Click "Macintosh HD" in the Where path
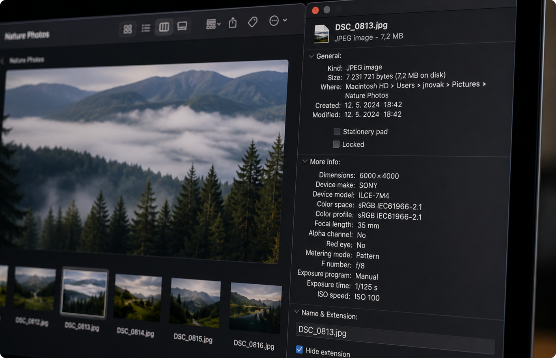The height and width of the screenshot is (358, 556). click(367, 86)
